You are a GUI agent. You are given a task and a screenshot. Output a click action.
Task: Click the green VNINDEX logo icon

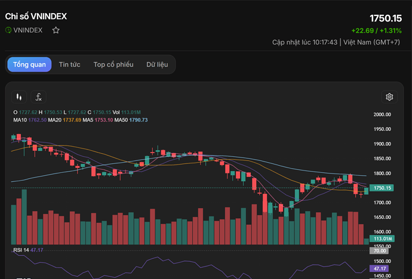click(x=8, y=30)
